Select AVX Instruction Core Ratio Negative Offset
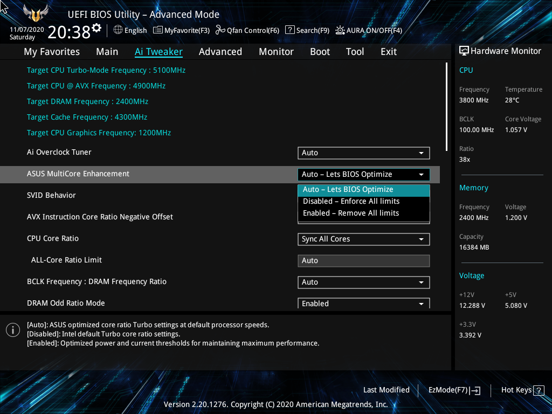This screenshot has height=414, width=552. point(100,217)
